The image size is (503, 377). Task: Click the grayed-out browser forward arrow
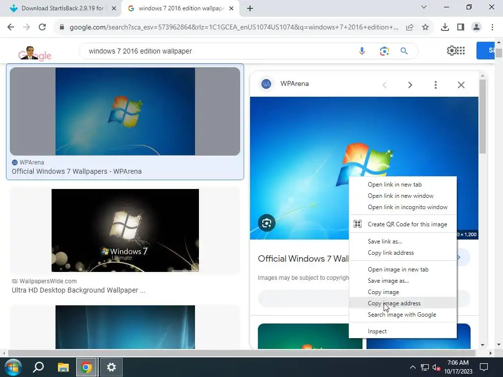coord(27,27)
